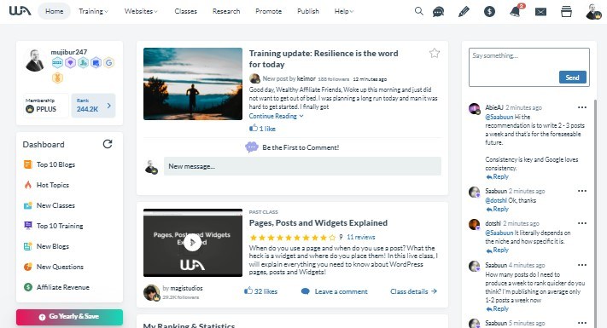Open the Classes menu item
Viewport: 607px width, 328px height.
coord(185,11)
